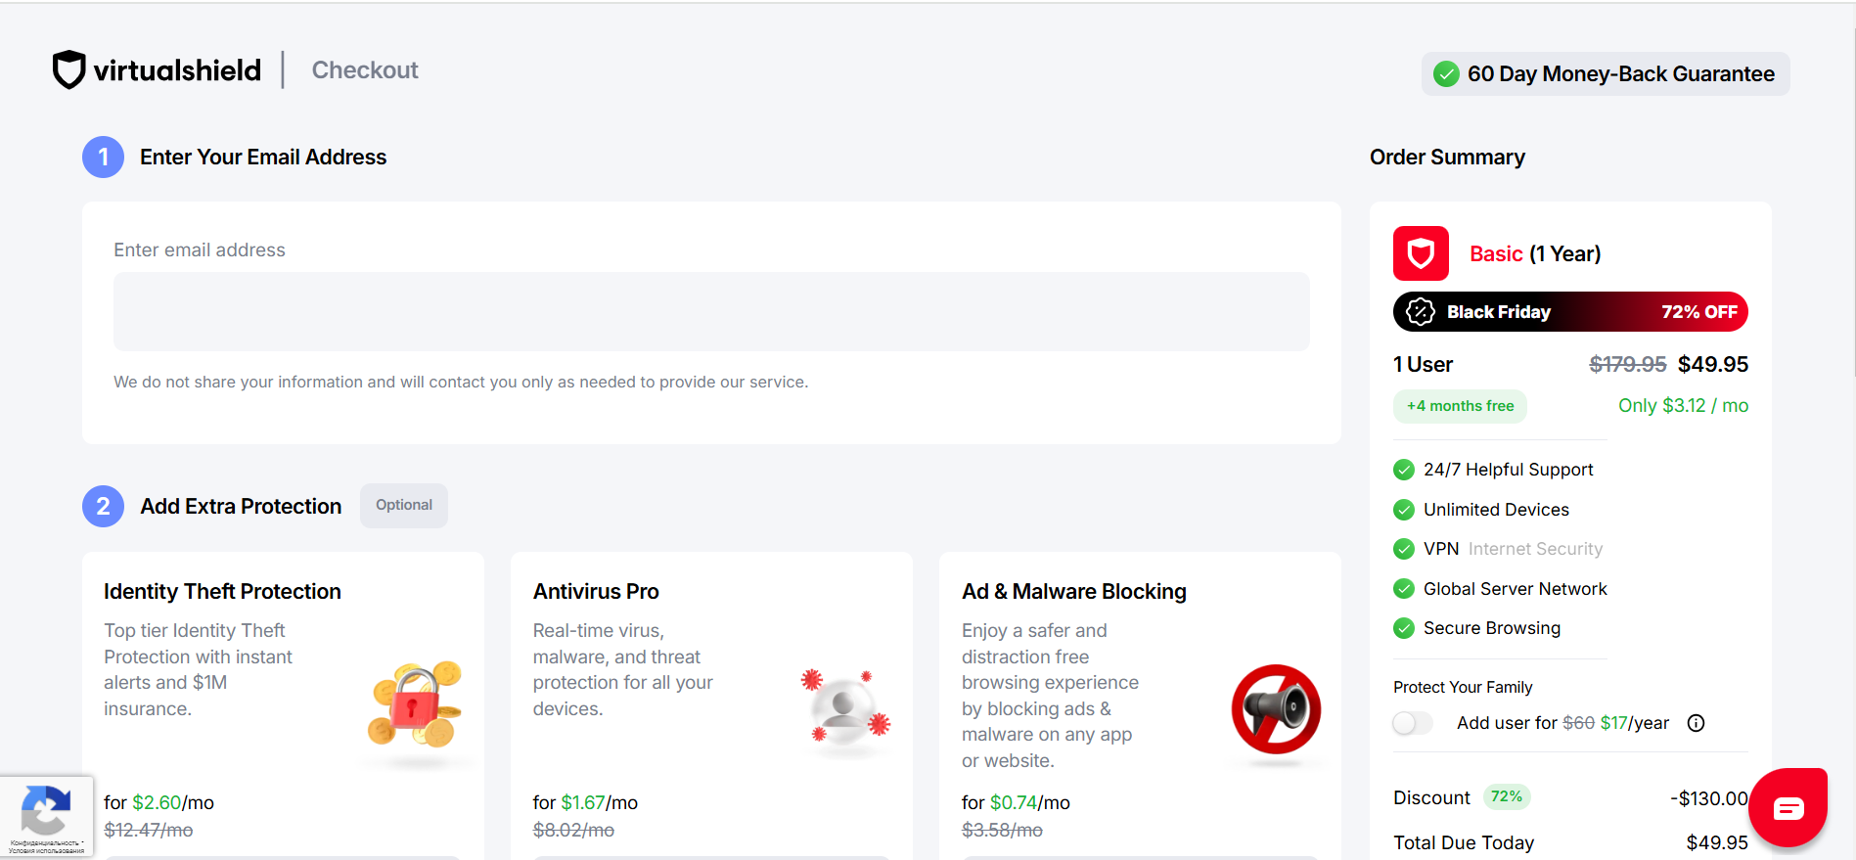Click the green Money-Back Guarantee checkmark
The image size is (1856, 860).
pyautogui.click(x=1446, y=74)
